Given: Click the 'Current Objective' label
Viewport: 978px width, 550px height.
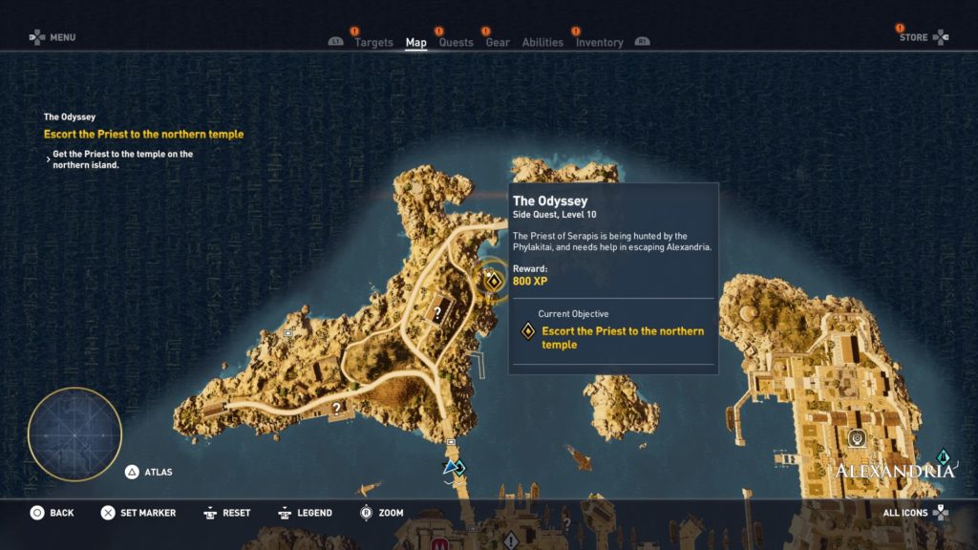Looking at the screenshot, I should (573, 313).
